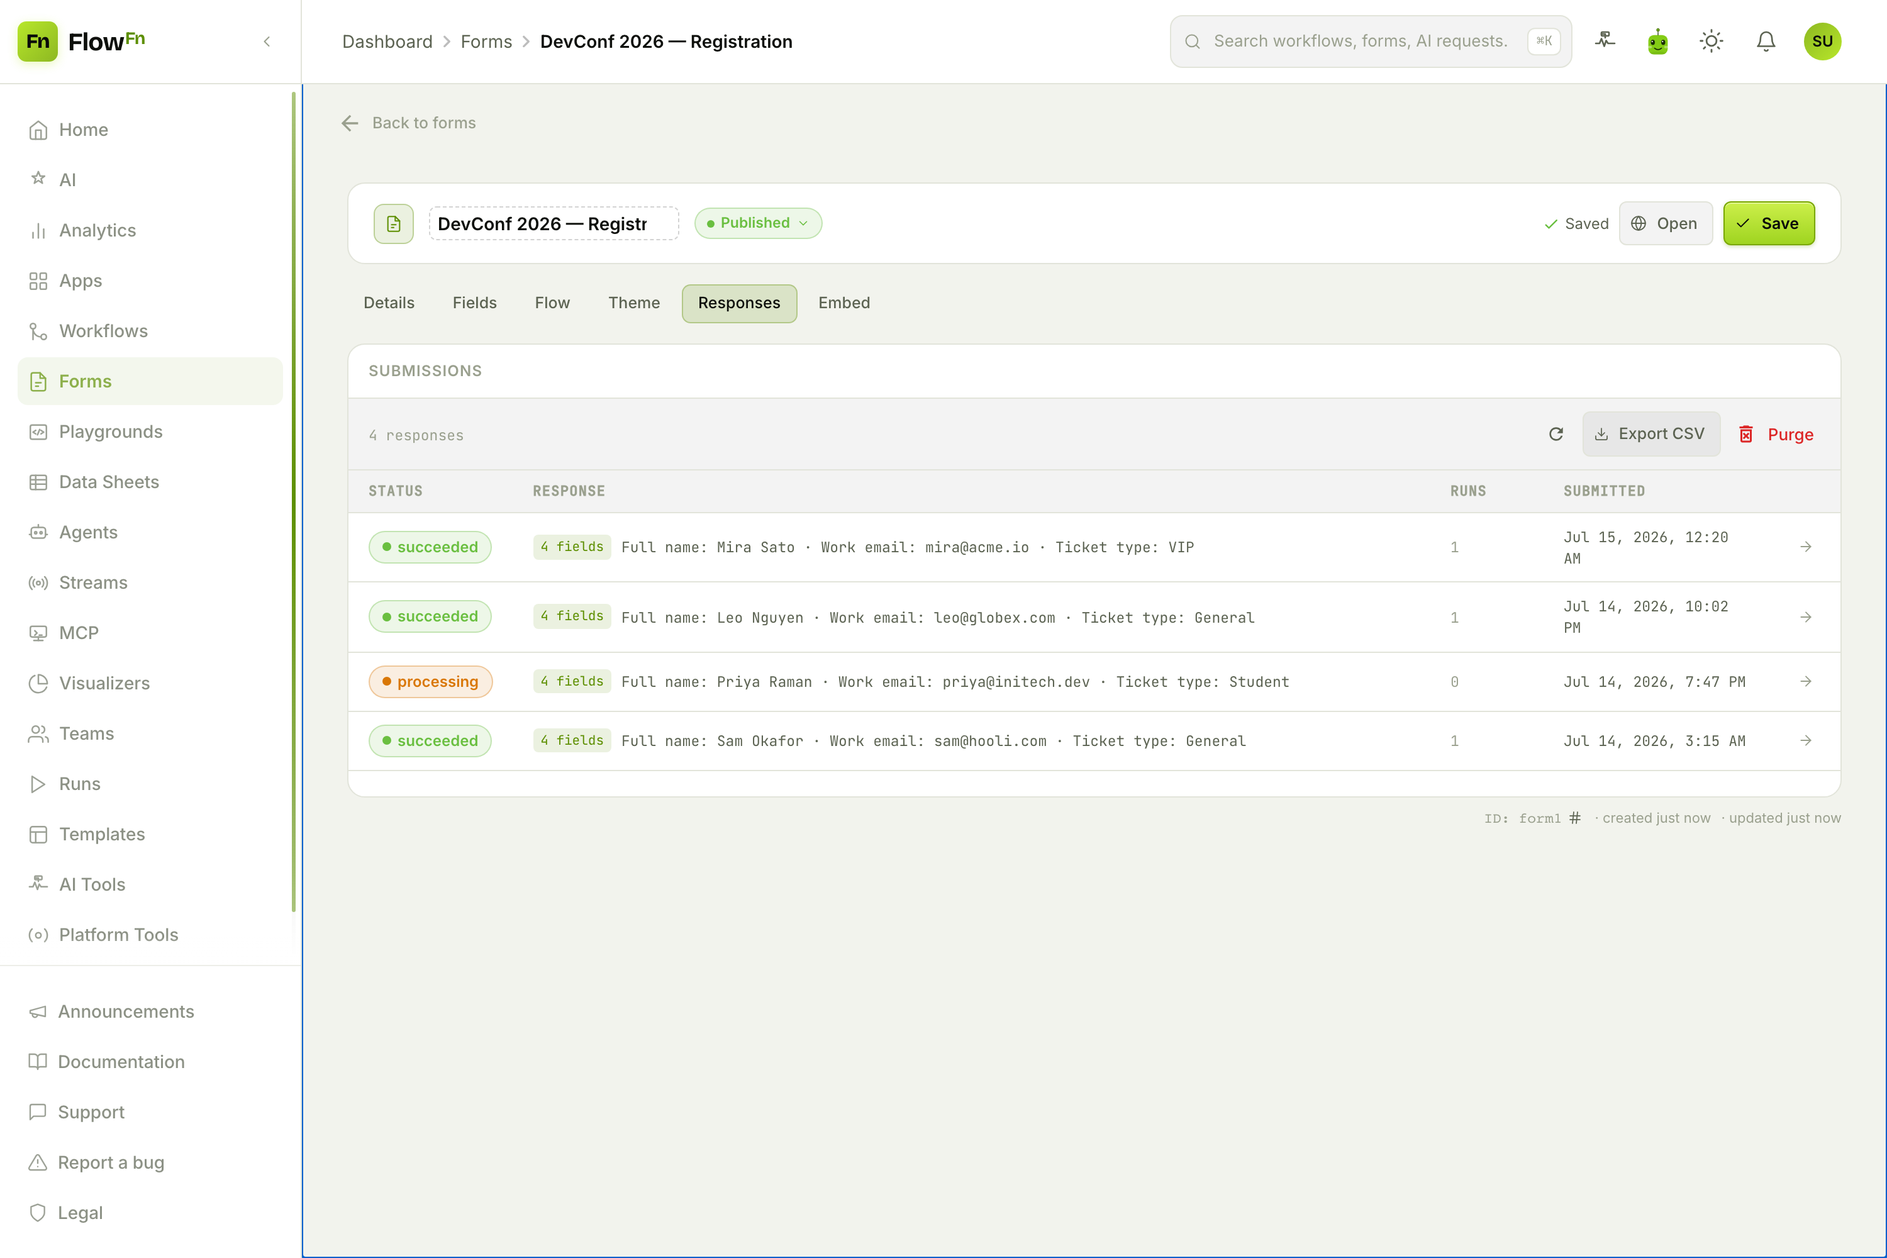Click the form document icon beside title
1887x1258 pixels.
[x=393, y=223]
